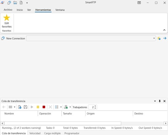The height and width of the screenshot is (135, 168).
Task: Toggle pin on transfer queue panel
Action: pyautogui.click(x=160, y=101)
